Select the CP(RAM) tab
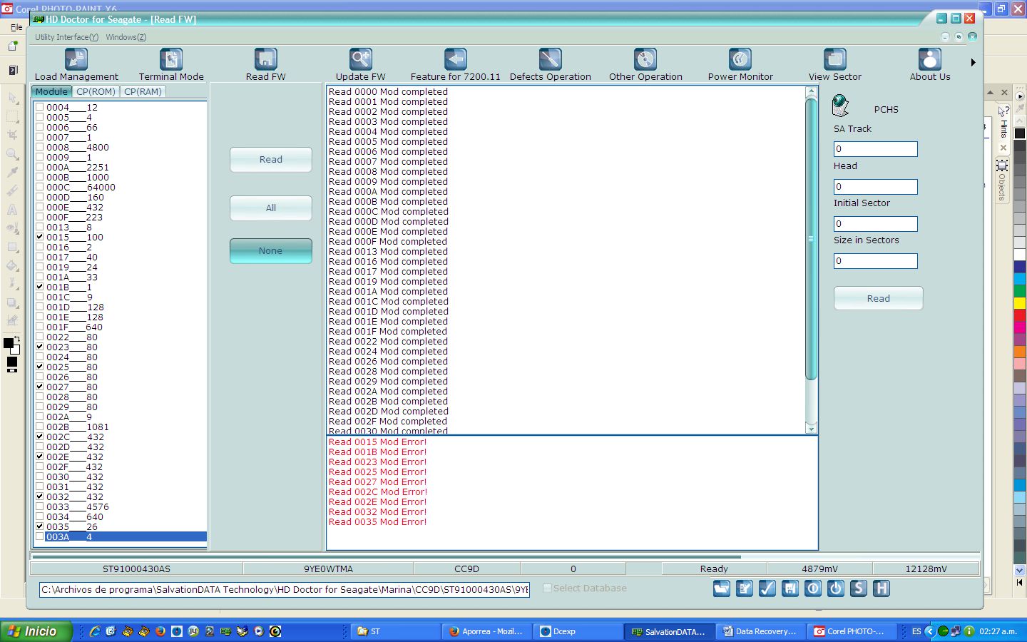 click(x=143, y=91)
